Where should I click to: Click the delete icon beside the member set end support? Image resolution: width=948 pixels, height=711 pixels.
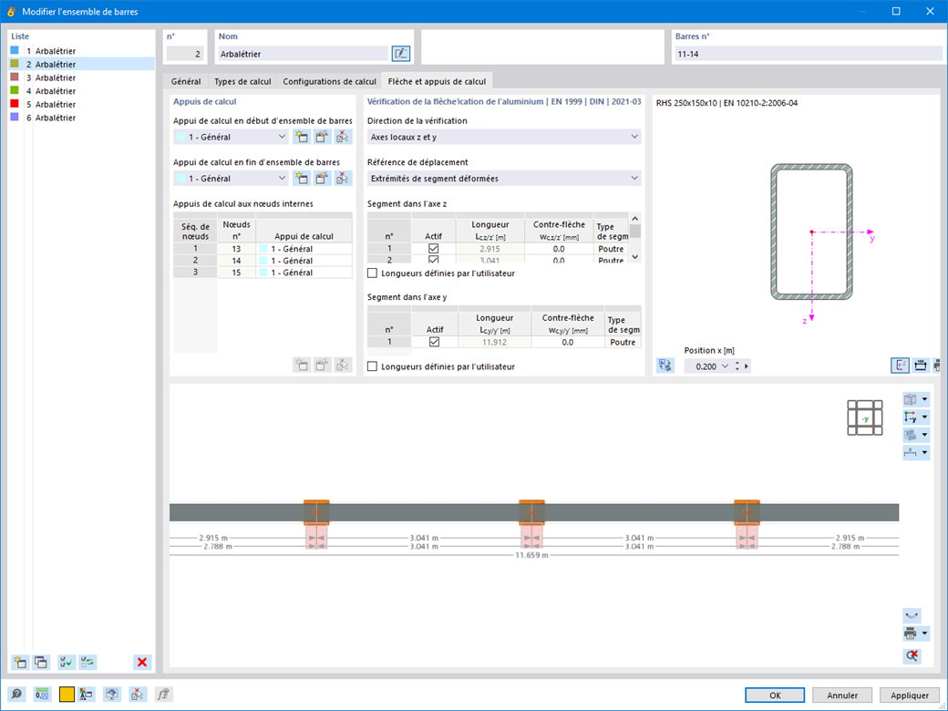343,179
